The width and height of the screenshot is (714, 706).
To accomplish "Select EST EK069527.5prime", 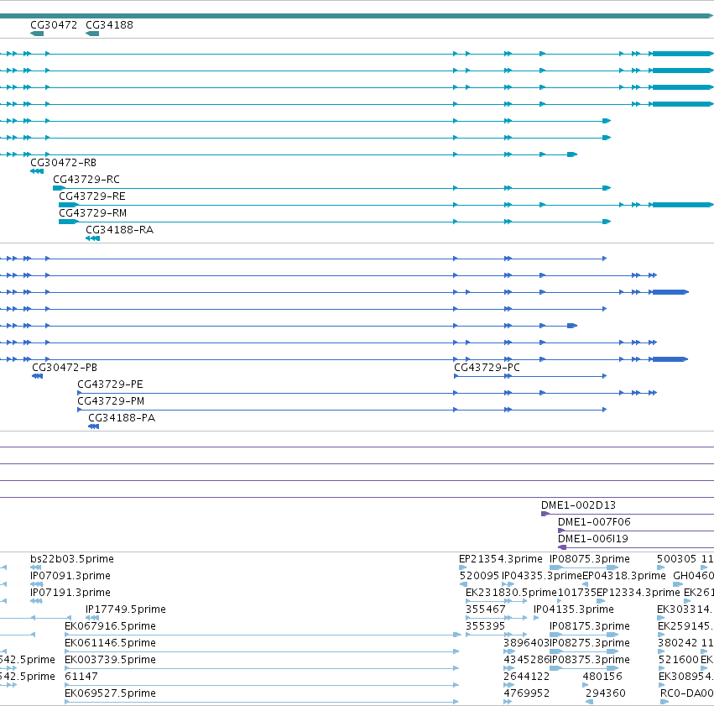I will tap(110, 693).
